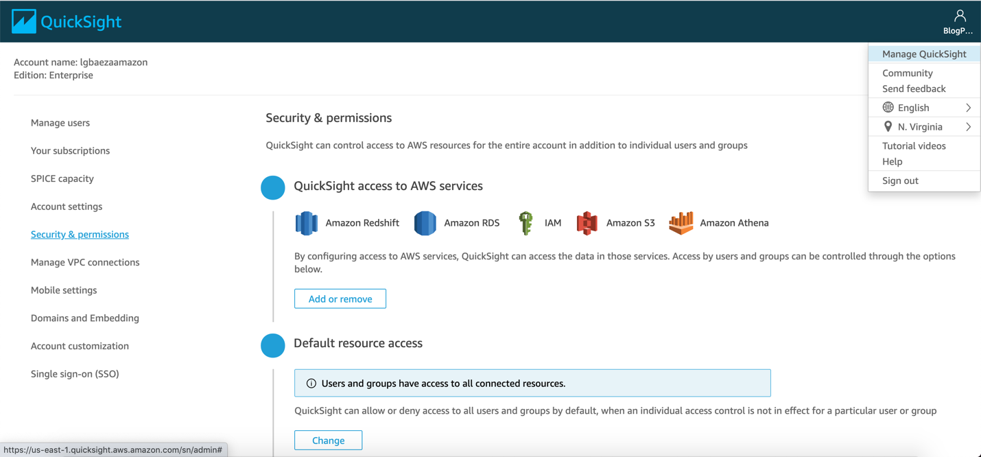Screen dimensions: 981x457
Task: Click the Amazon Redshift service icon
Action: pos(306,223)
